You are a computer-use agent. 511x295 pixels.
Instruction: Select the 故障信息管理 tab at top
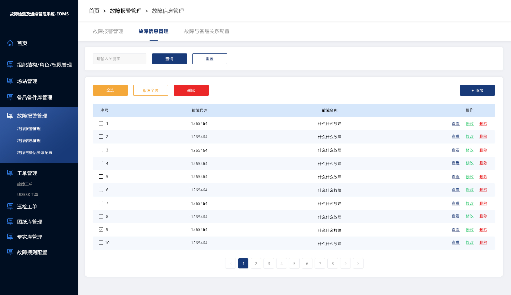pos(153,31)
